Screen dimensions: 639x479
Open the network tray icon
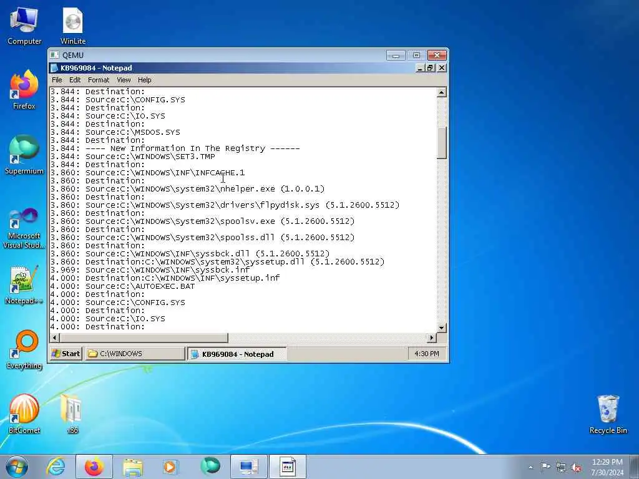[x=561, y=467]
